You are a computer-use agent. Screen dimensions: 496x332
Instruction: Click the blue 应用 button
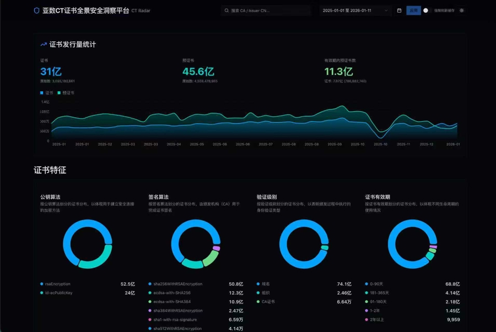click(413, 10)
